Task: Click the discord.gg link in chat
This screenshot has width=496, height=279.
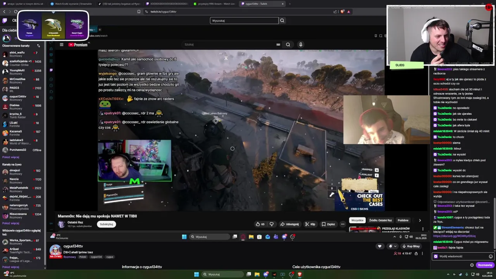Action: 454,236
